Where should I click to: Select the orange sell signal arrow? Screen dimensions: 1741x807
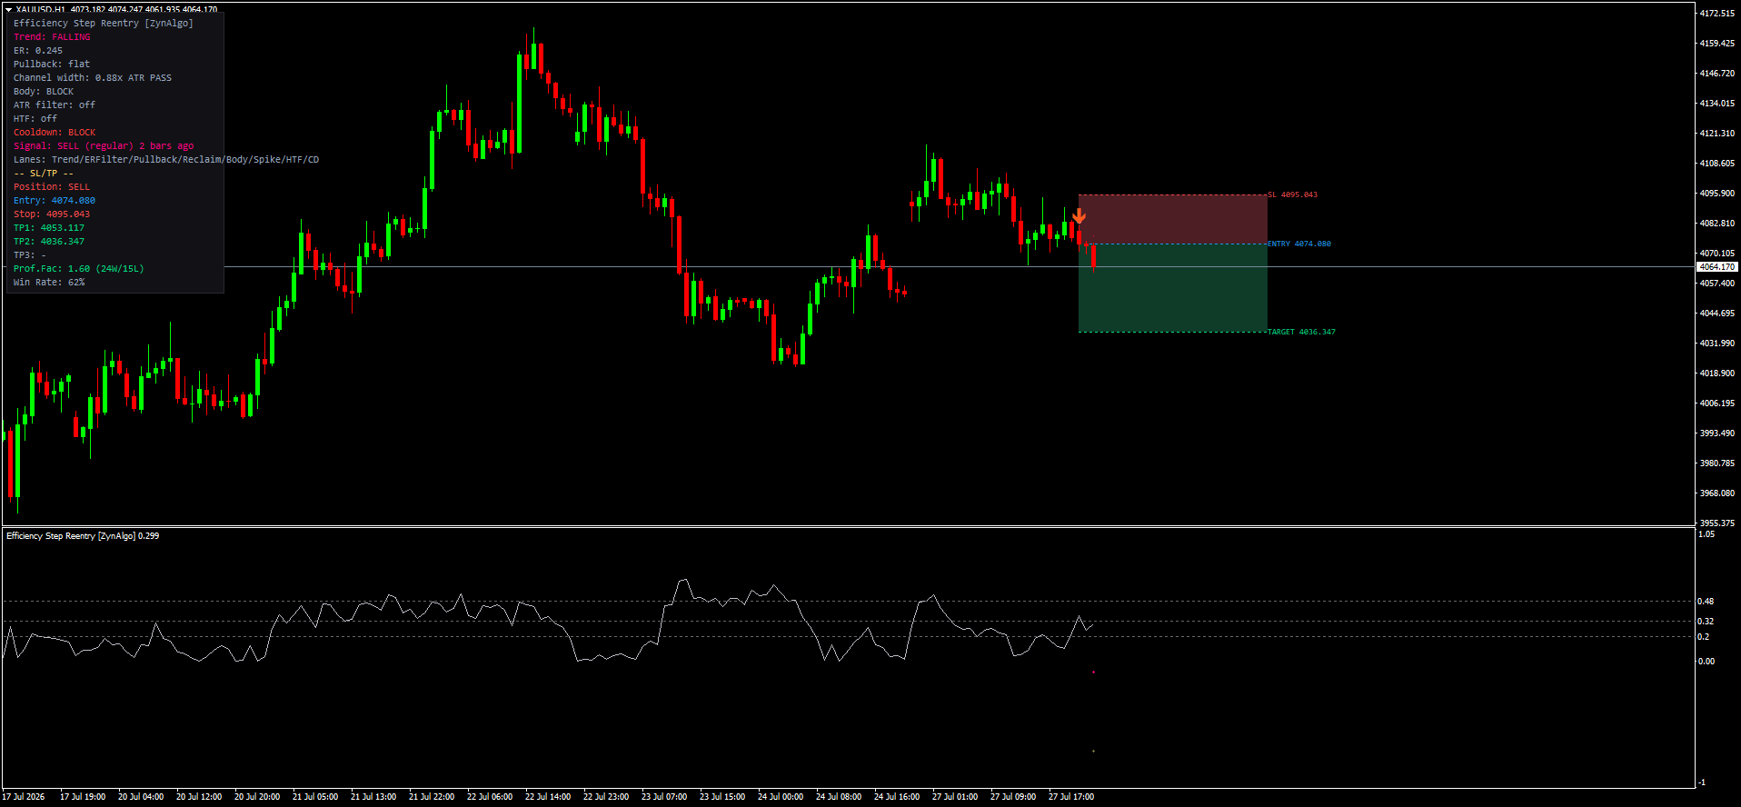point(1079,216)
